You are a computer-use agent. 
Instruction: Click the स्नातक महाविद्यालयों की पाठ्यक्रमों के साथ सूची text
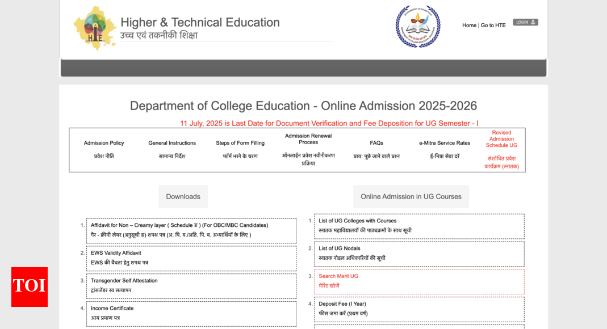(365, 230)
